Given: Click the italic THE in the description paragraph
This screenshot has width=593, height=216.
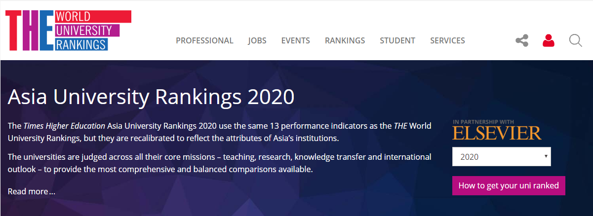Looking at the screenshot, I should pyautogui.click(x=400, y=125).
